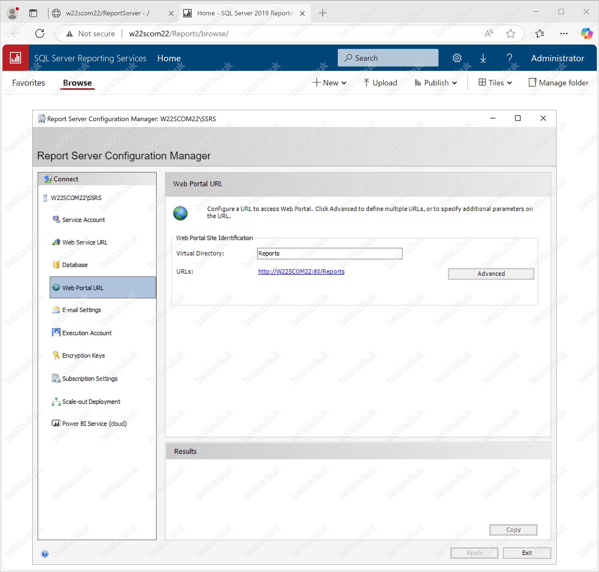The image size is (599, 572).
Task: Click the Virtual Directory field containing Reports
Action: coord(330,253)
